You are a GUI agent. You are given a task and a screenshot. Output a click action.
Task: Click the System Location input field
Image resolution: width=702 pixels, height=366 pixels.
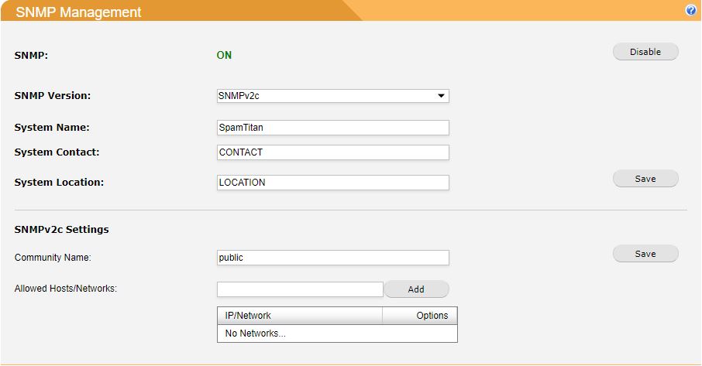point(332,183)
